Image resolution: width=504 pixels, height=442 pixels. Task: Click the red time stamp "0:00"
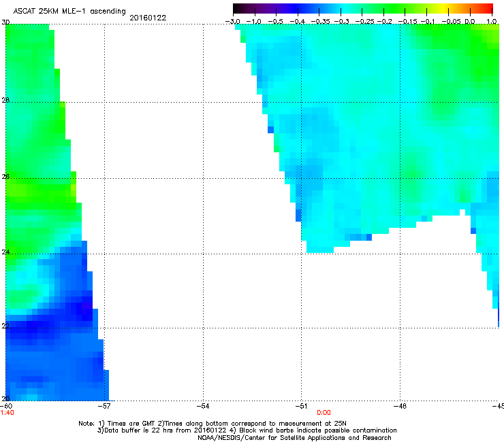point(324,413)
